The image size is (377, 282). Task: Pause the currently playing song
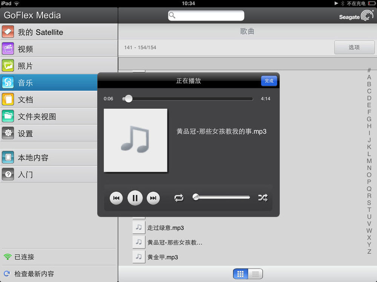point(135,198)
